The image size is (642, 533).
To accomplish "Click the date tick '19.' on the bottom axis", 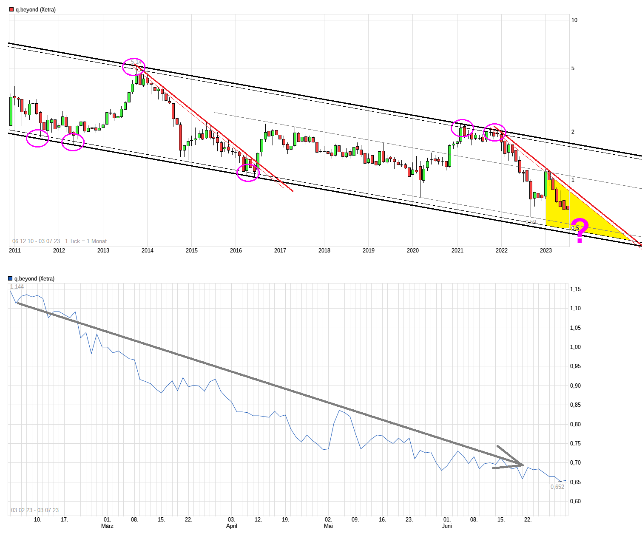I will (285, 519).
